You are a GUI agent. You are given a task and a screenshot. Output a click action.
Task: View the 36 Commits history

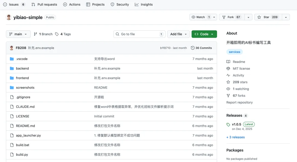click(x=201, y=48)
